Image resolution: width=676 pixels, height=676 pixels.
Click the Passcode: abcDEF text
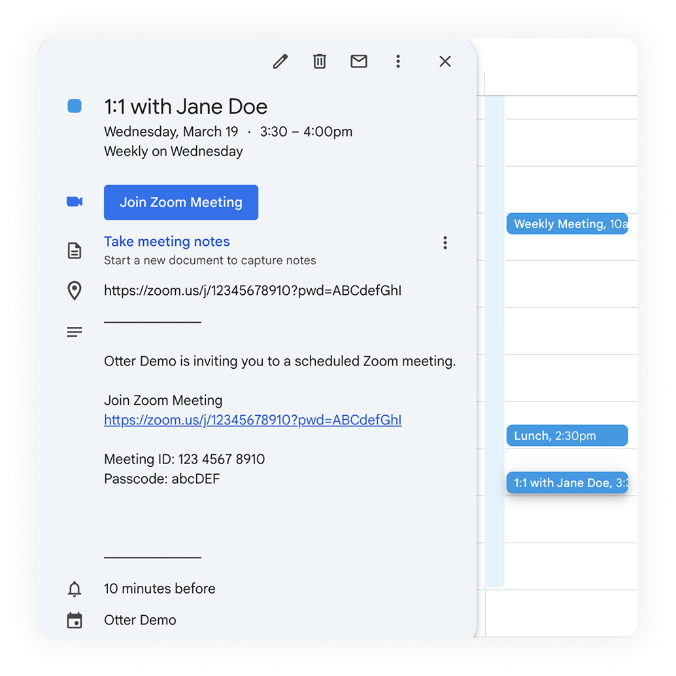coord(162,479)
